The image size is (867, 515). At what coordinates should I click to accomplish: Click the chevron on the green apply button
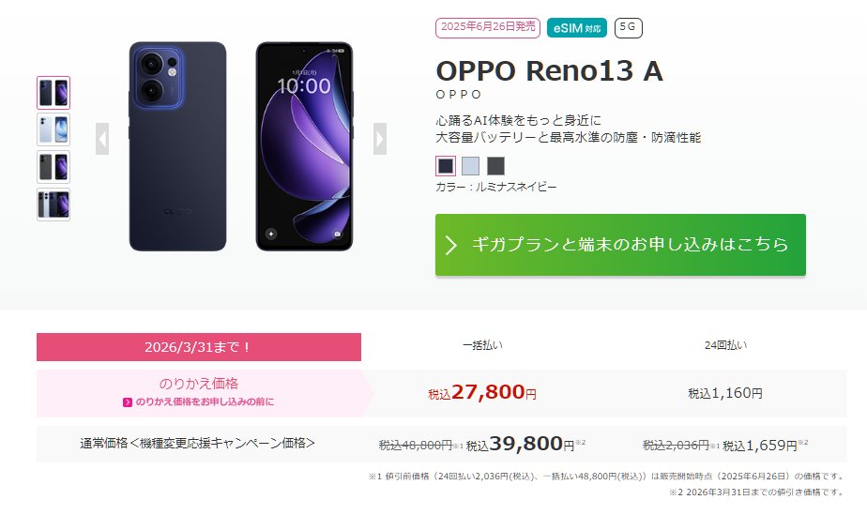[x=451, y=245]
